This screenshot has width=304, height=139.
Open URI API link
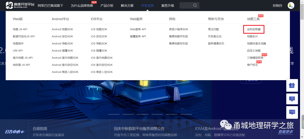pos(18,51)
